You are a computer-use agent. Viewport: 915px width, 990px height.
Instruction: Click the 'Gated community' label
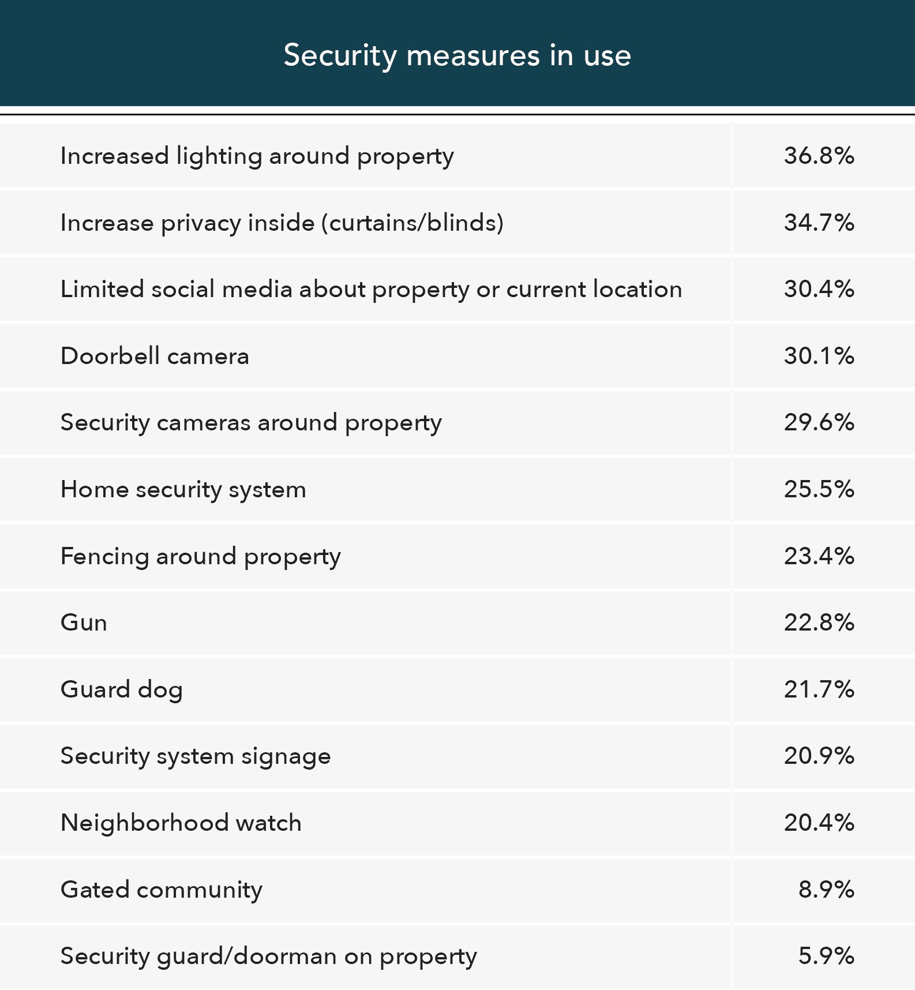click(x=162, y=890)
